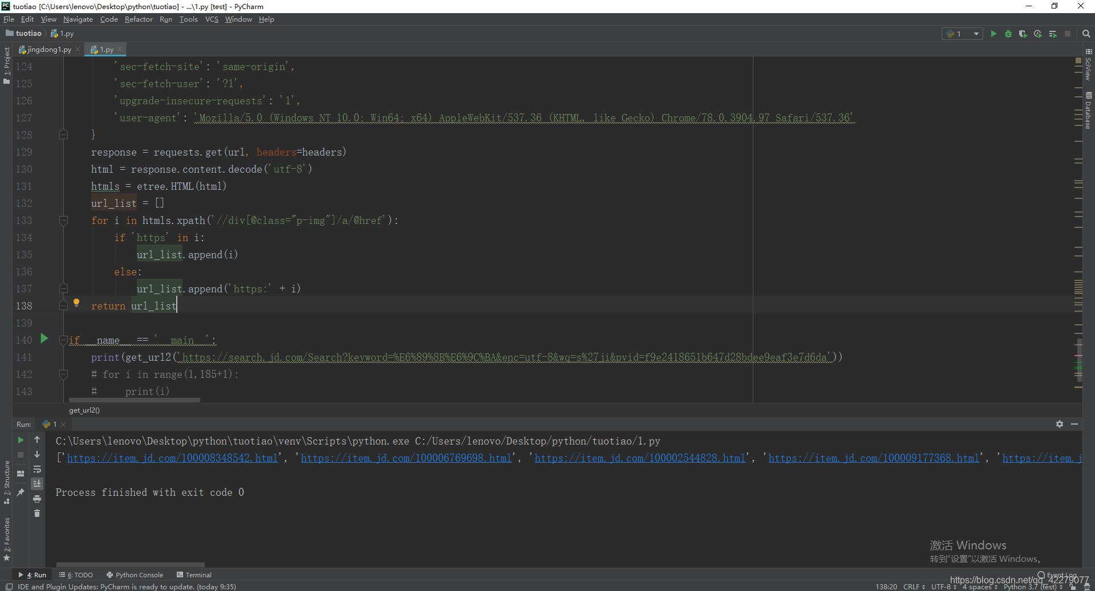The image size is (1095, 591).
Task: Open the Hector inspections icon in status bar
Action: point(1086,586)
